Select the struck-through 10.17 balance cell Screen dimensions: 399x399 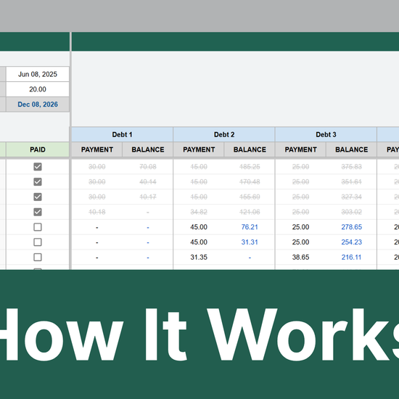coord(148,197)
